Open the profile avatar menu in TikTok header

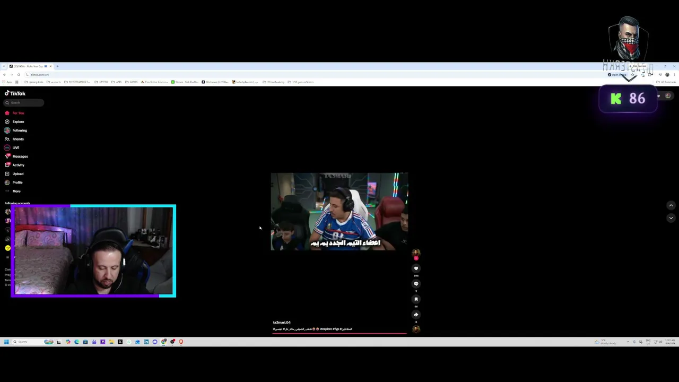668,96
